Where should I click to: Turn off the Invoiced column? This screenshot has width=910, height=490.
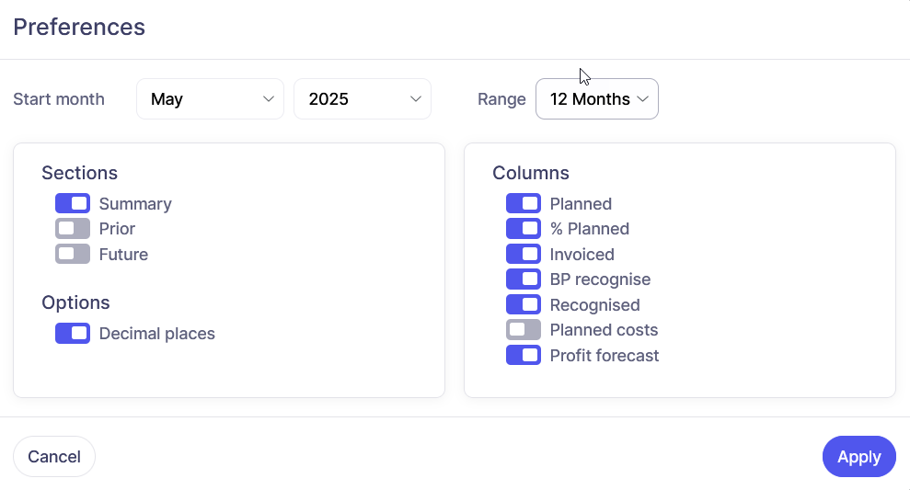pyautogui.click(x=524, y=254)
